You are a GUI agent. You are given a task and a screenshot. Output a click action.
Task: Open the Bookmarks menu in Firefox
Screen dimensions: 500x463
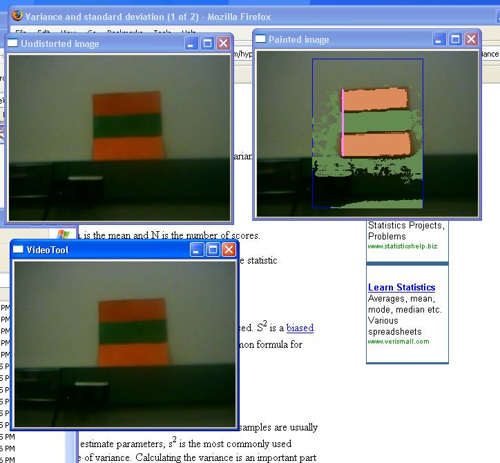(124, 32)
